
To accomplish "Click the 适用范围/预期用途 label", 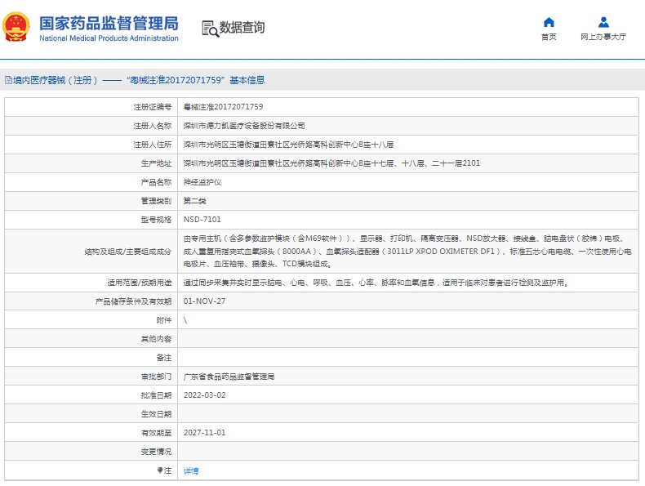I will coord(140,283).
